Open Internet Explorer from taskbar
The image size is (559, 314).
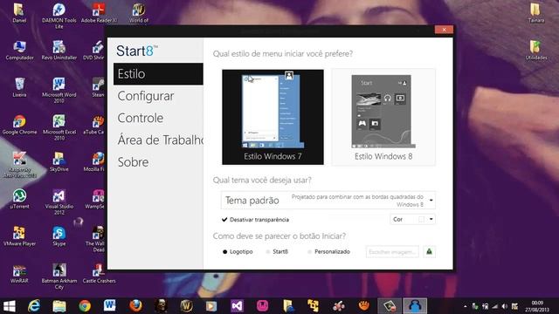tap(34, 306)
